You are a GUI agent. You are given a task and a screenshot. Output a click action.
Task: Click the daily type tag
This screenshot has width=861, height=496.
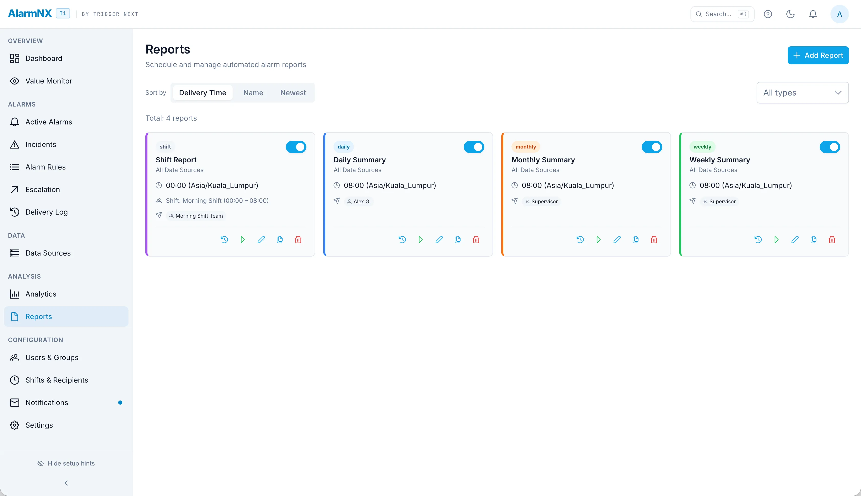coord(343,147)
